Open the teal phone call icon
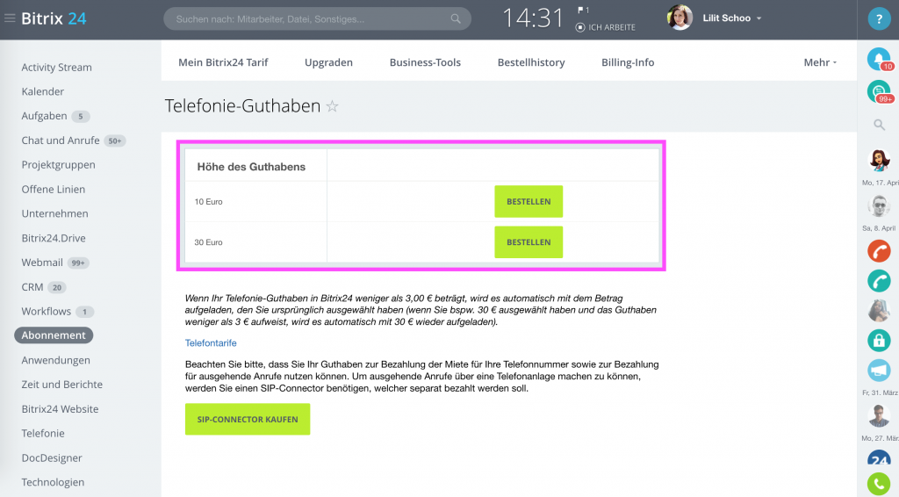Screen dimensions: 899x497 click(879, 281)
